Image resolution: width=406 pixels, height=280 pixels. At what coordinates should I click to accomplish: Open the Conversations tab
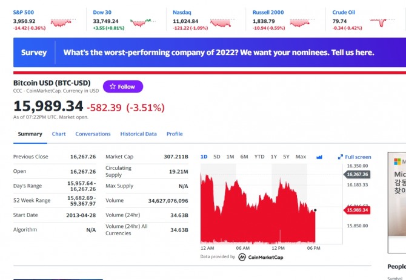pos(93,134)
